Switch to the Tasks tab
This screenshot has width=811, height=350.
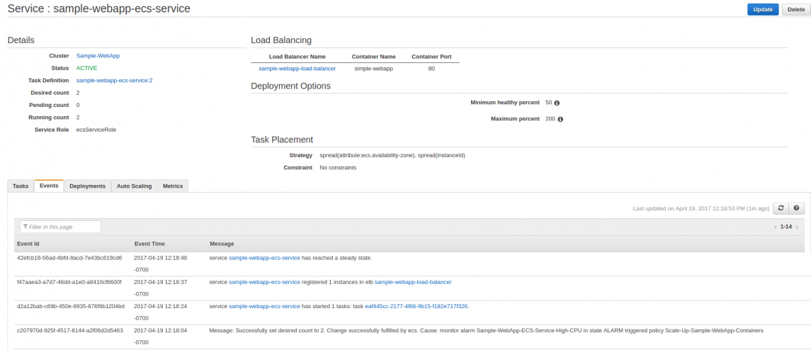[x=21, y=186]
